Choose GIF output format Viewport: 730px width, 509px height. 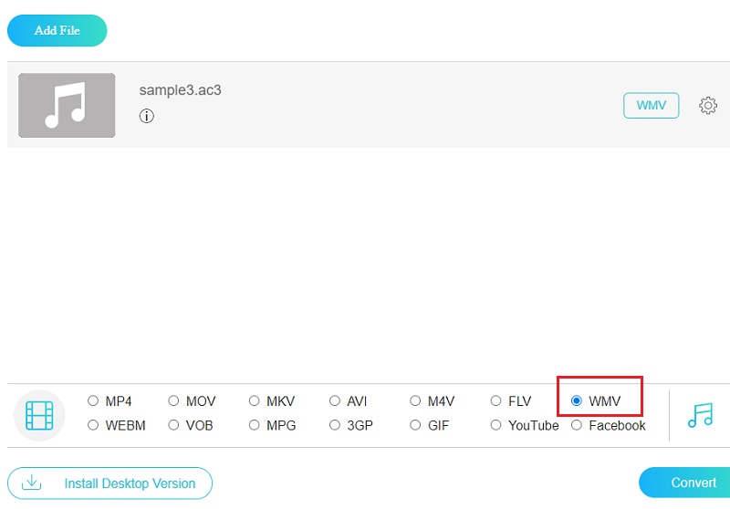[415, 425]
